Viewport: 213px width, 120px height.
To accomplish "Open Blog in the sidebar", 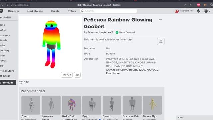I will click(2, 66).
